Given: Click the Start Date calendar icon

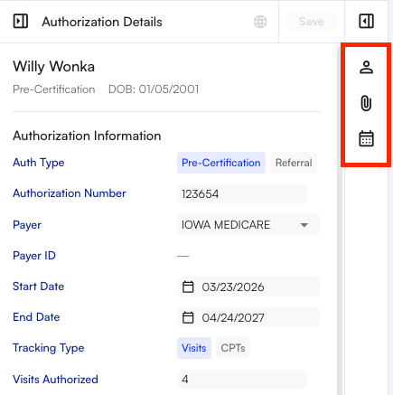Looking at the screenshot, I should pos(188,287).
